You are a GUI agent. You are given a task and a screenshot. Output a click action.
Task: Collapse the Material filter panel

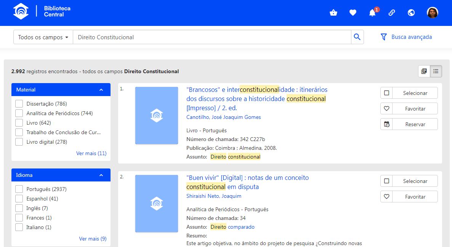click(101, 90)
